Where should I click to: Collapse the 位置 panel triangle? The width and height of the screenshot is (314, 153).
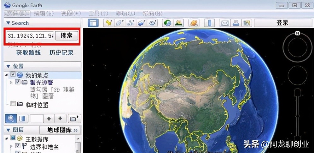point(8,66)
